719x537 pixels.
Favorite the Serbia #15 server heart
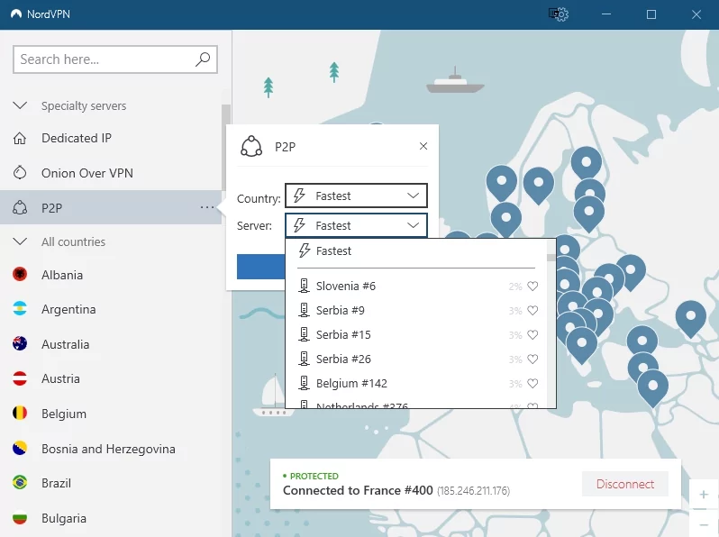click(532, 335)
